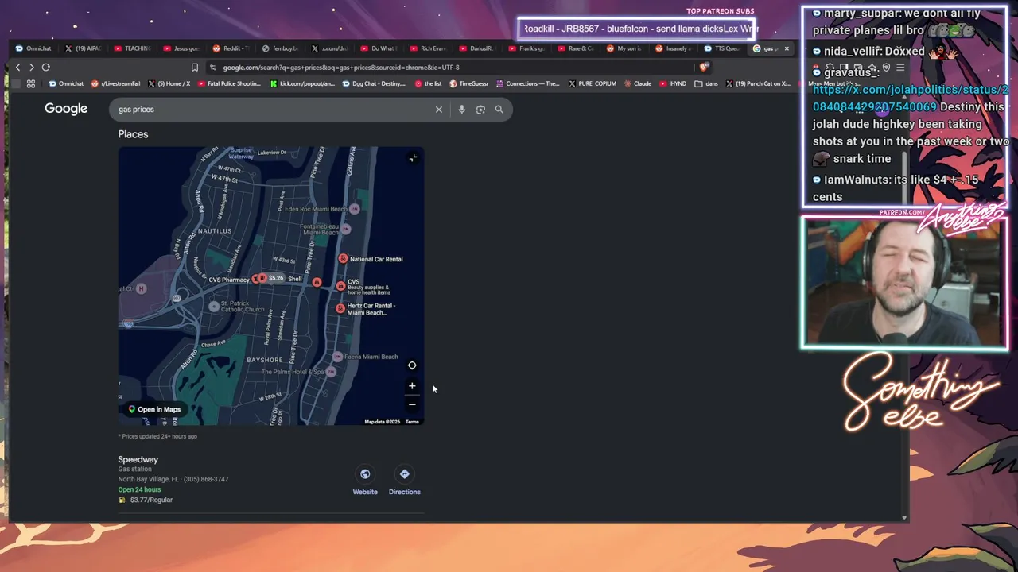The width and height of the screenshot is (1018, 572).
Task: Switch to the TTS Queue tab
Action: coord(723,48)
